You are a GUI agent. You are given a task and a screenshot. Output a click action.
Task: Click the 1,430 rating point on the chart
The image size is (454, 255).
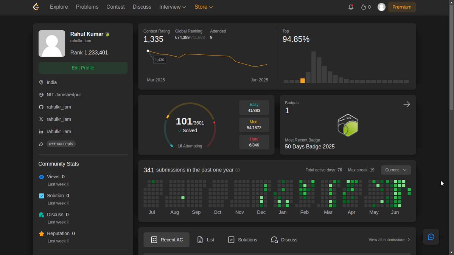(x=148, y=51)
